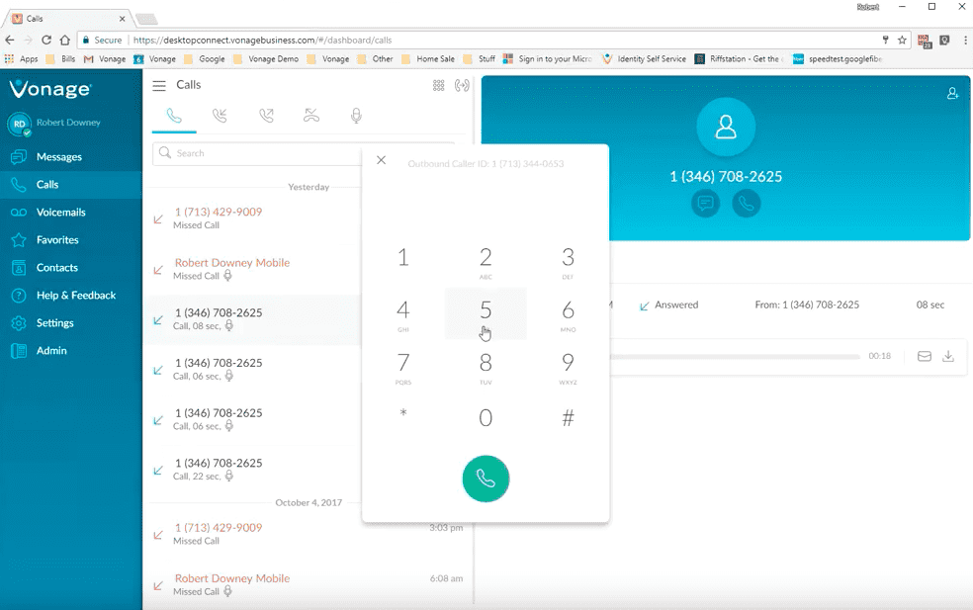Viewport: 973px width, 610px height.
Task: Call back 1 (346) 708-2625 from contact card
Action: 747,205
